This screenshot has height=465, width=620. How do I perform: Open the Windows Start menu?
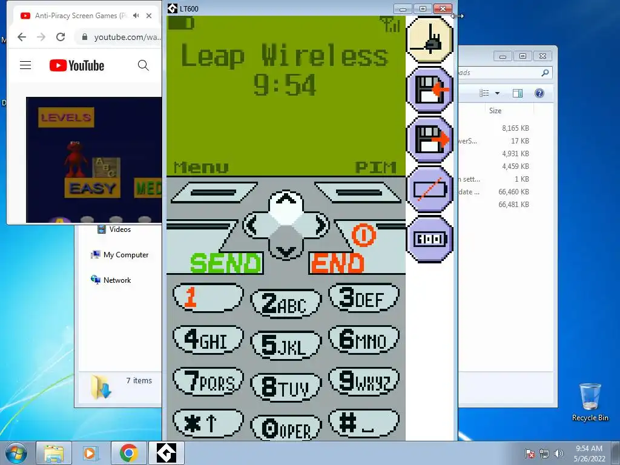16,453
